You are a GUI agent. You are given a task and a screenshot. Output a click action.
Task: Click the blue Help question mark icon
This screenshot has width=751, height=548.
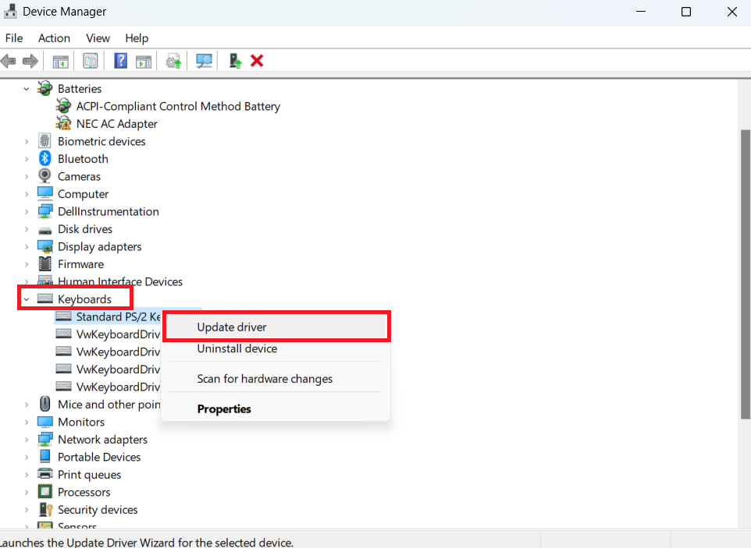pos(121,61)
